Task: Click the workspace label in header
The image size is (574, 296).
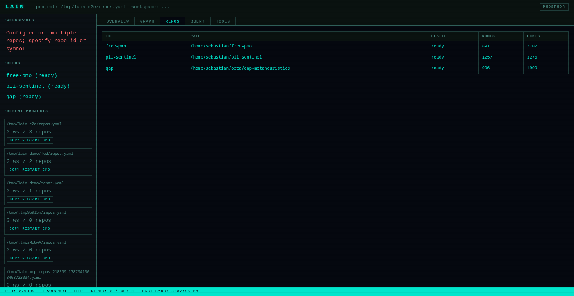Action: pos(150,7)
